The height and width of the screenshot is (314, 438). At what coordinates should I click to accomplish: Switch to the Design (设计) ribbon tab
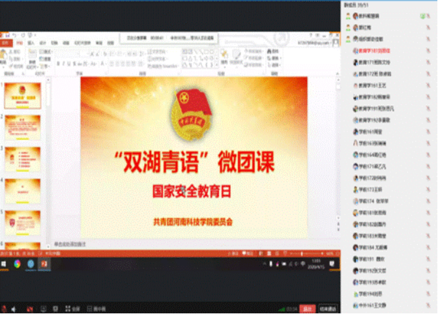point(42,43)
